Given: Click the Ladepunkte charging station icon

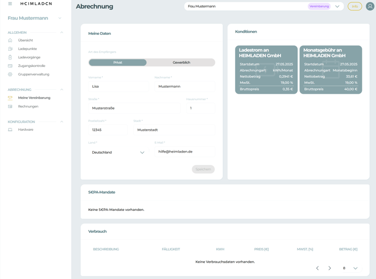Looking at the screenshot, I should (10, 49).
